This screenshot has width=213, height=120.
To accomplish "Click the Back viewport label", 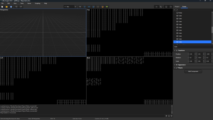I will 89,58.
